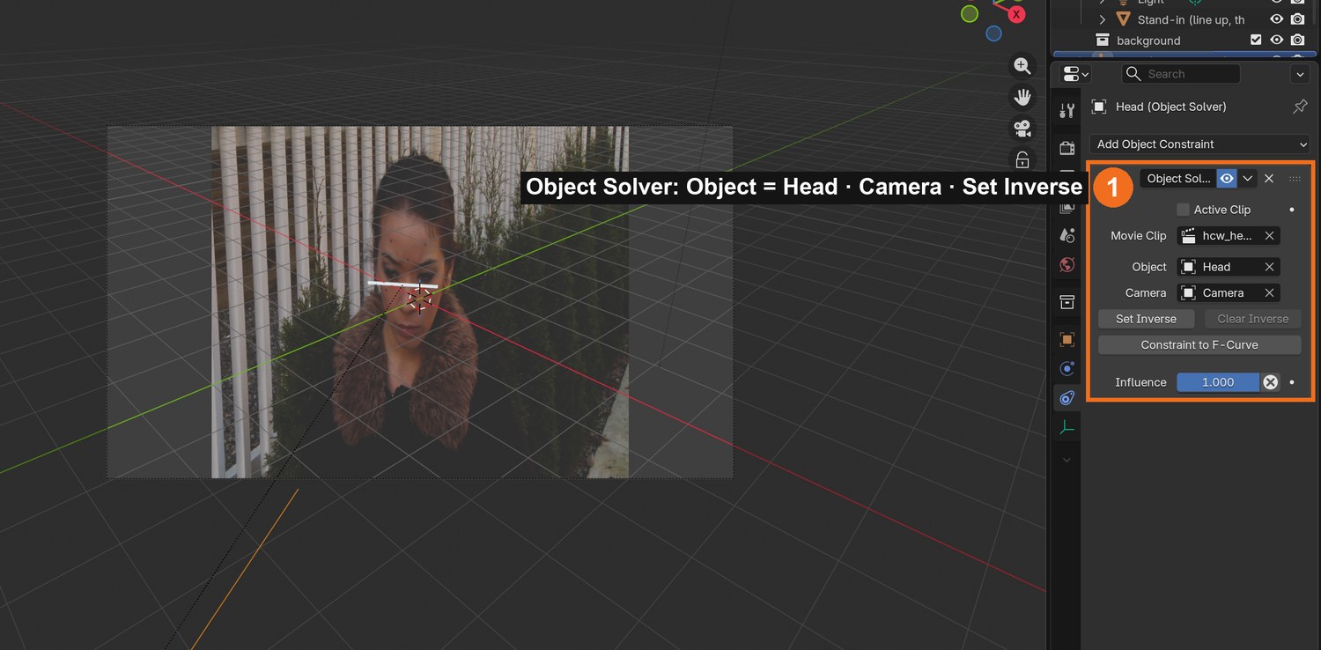Pin the properties editor to Head

coord(1300,107)
